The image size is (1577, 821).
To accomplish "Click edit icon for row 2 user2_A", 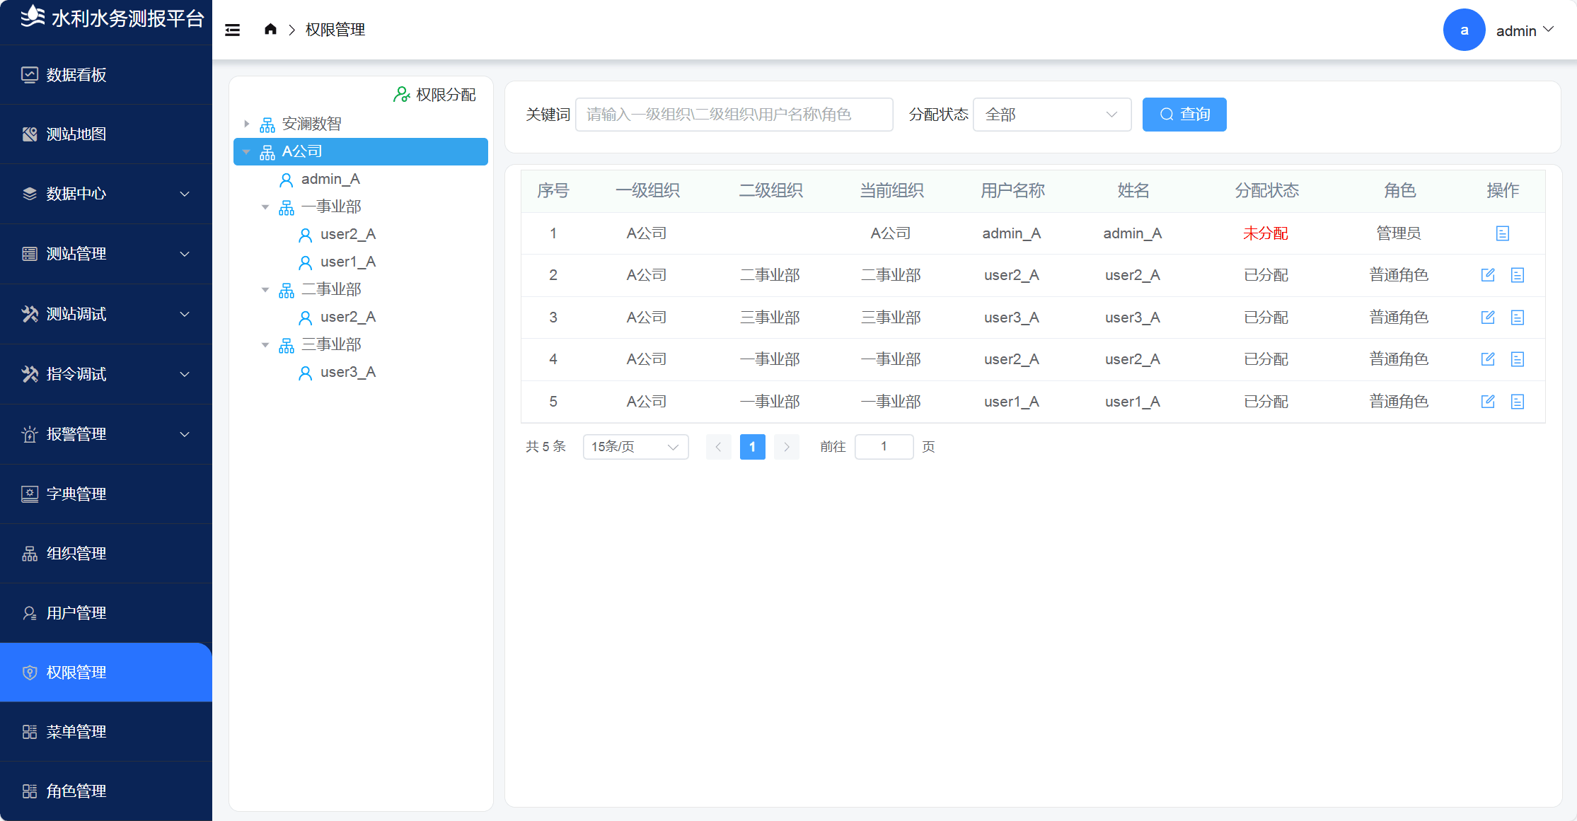I will [x=1488, y=275].
